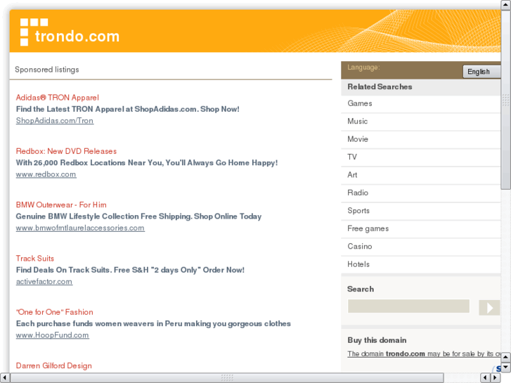The width and height of the screenshot is (511, 383).
Task: Open the Adidas® TRON Apparel listing
Action: 58,98
